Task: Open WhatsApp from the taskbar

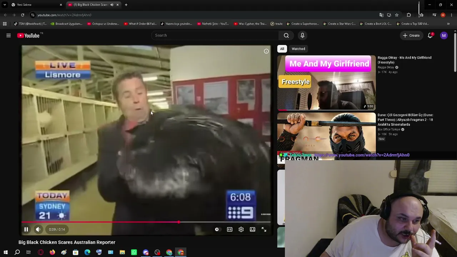Action: [134, 252]
